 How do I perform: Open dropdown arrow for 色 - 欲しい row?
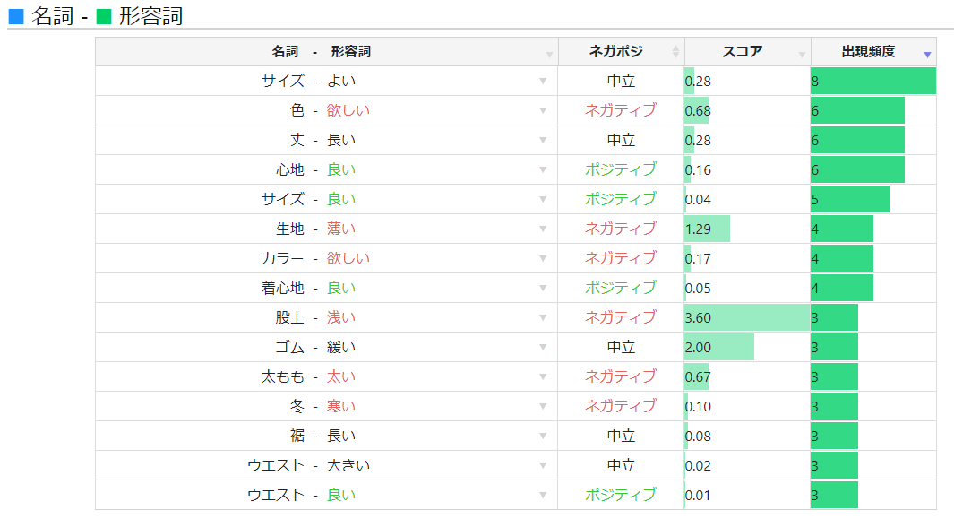pyautogui.click(x=542, y=110)
